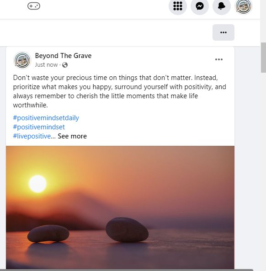Open the Gaming controller icon
Image resolution: width=266 pixels, height=271 pixels.
pos(34,6)
